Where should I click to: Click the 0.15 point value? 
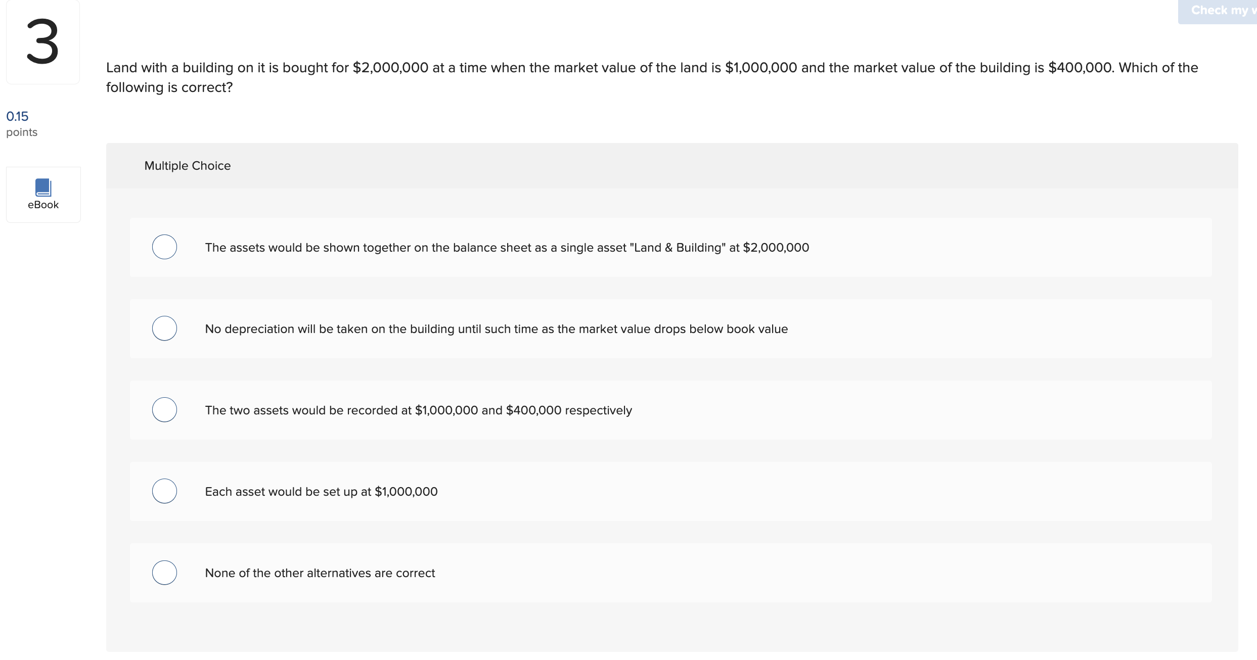pos(17,116)
